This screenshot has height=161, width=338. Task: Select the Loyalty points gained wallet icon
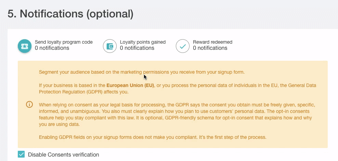click(x=110, y=46)
